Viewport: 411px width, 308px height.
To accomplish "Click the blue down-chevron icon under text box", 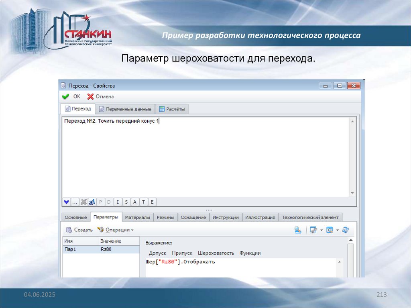I will pos(66,202).
